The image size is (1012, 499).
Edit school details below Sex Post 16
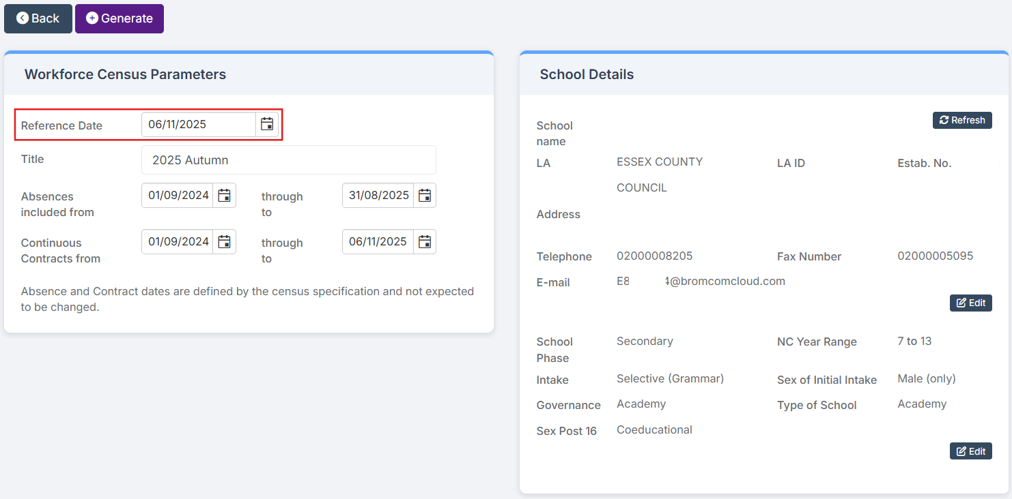point(970,451)
